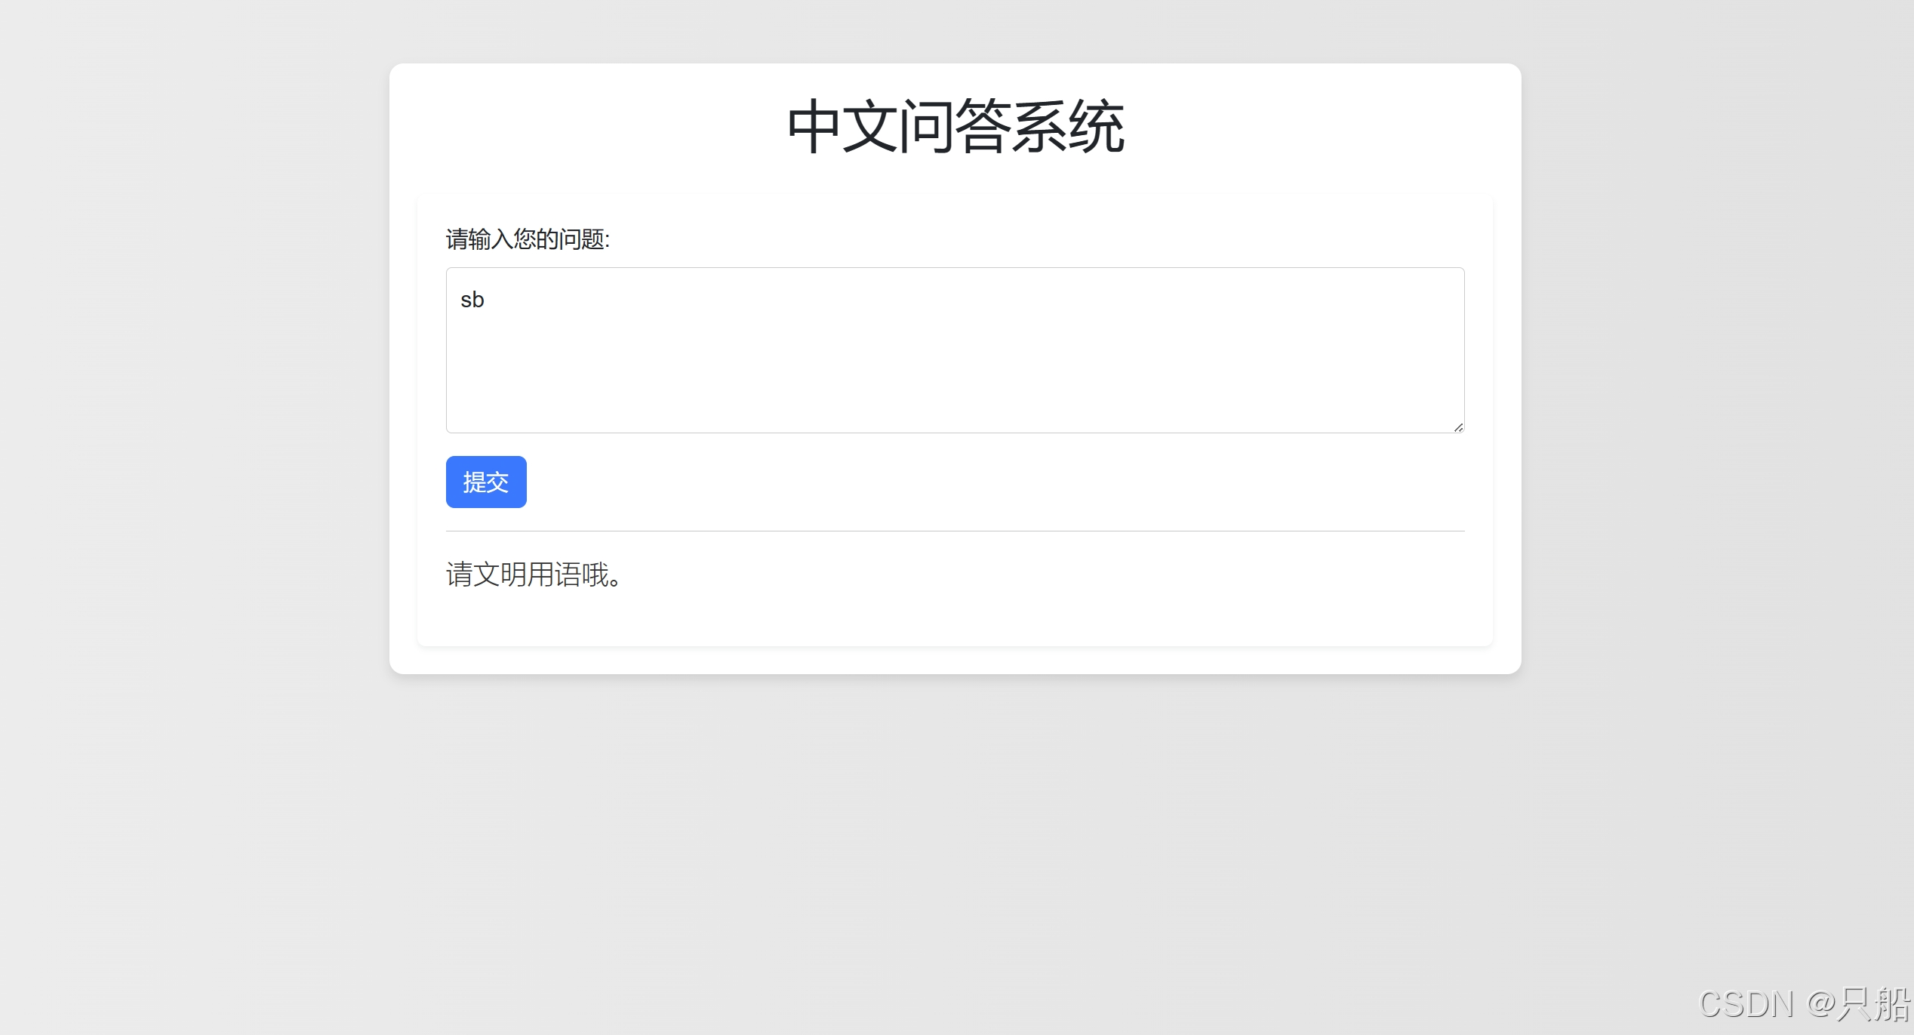Click the bottom edge of the textarea

click(x=955, y=433)
